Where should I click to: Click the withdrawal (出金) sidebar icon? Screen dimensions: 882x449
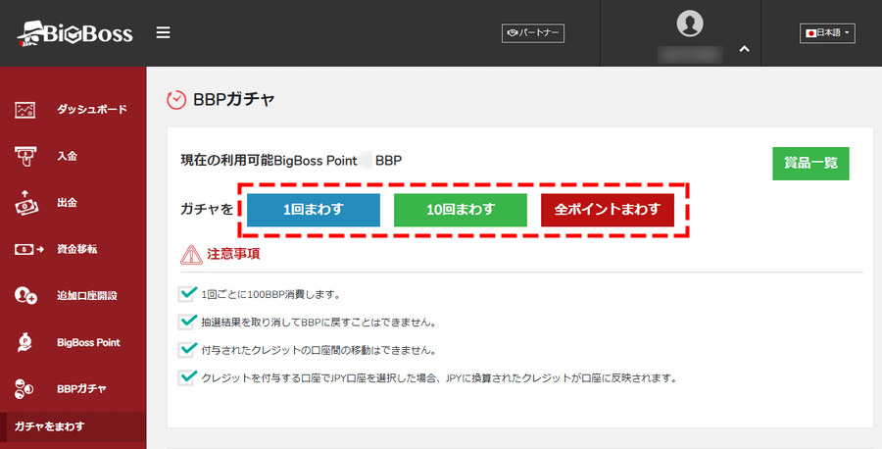pyautogui.click(x=25, y=203)
